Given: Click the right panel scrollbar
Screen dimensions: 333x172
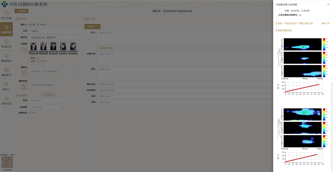Looking at the screenshot, I should point(332,127).
